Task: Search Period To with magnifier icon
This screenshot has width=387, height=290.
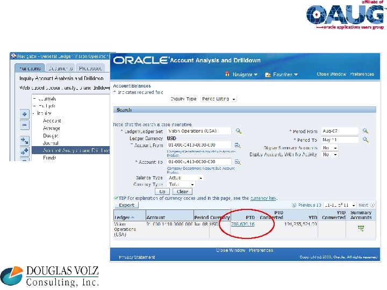Action: coord(365,140)
